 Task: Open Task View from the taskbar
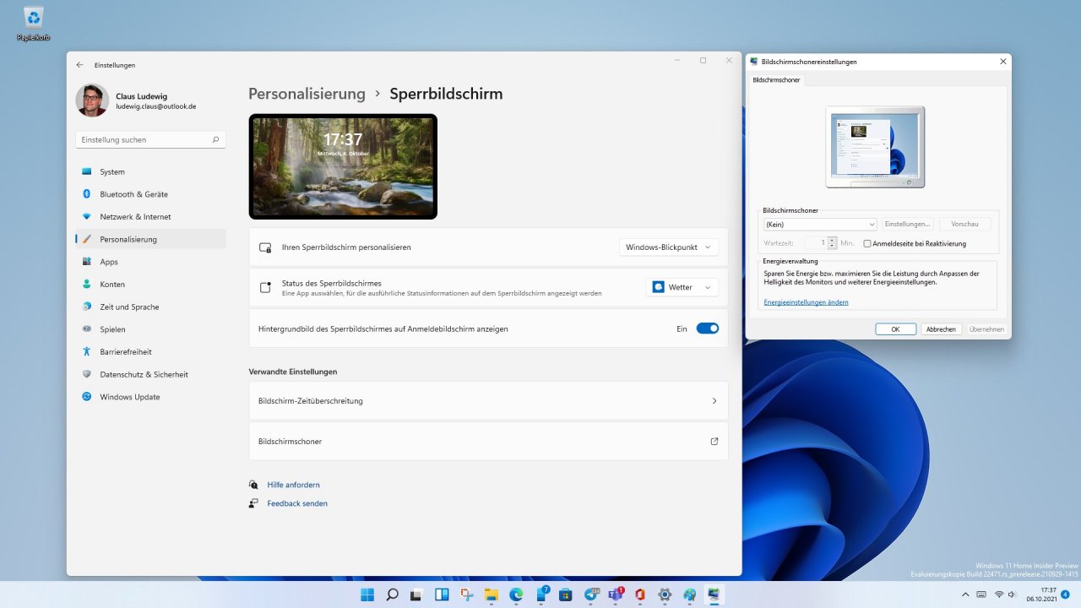coord(417,594)
